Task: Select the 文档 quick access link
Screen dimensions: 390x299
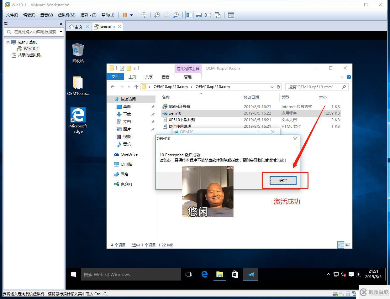Action: (127, 121)
